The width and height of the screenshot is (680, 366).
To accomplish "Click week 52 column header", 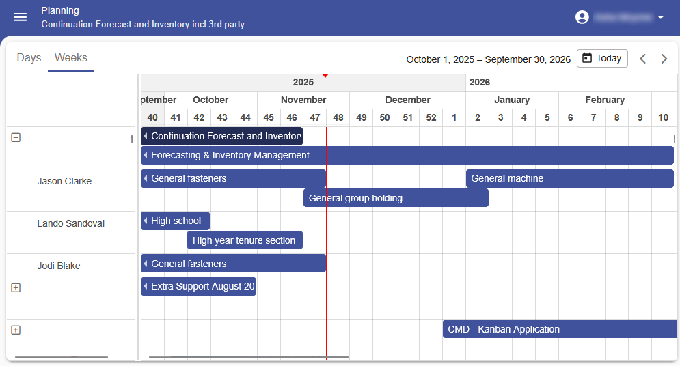I will 431,118.
